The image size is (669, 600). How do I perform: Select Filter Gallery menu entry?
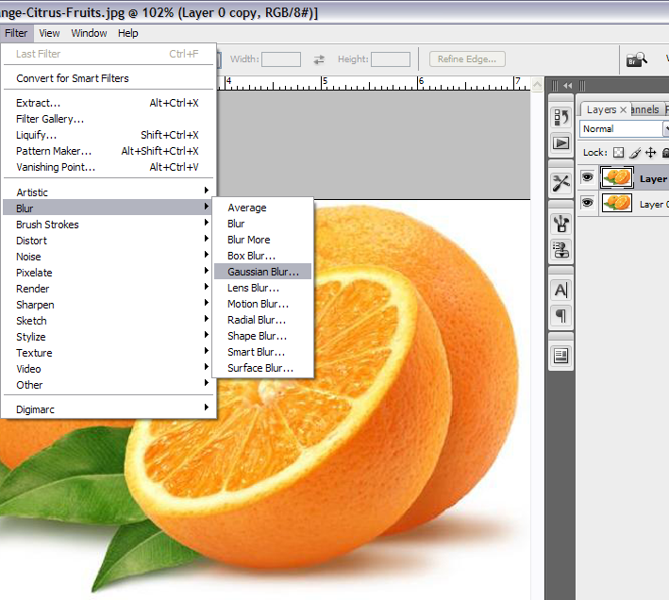(x=109, y=119)
